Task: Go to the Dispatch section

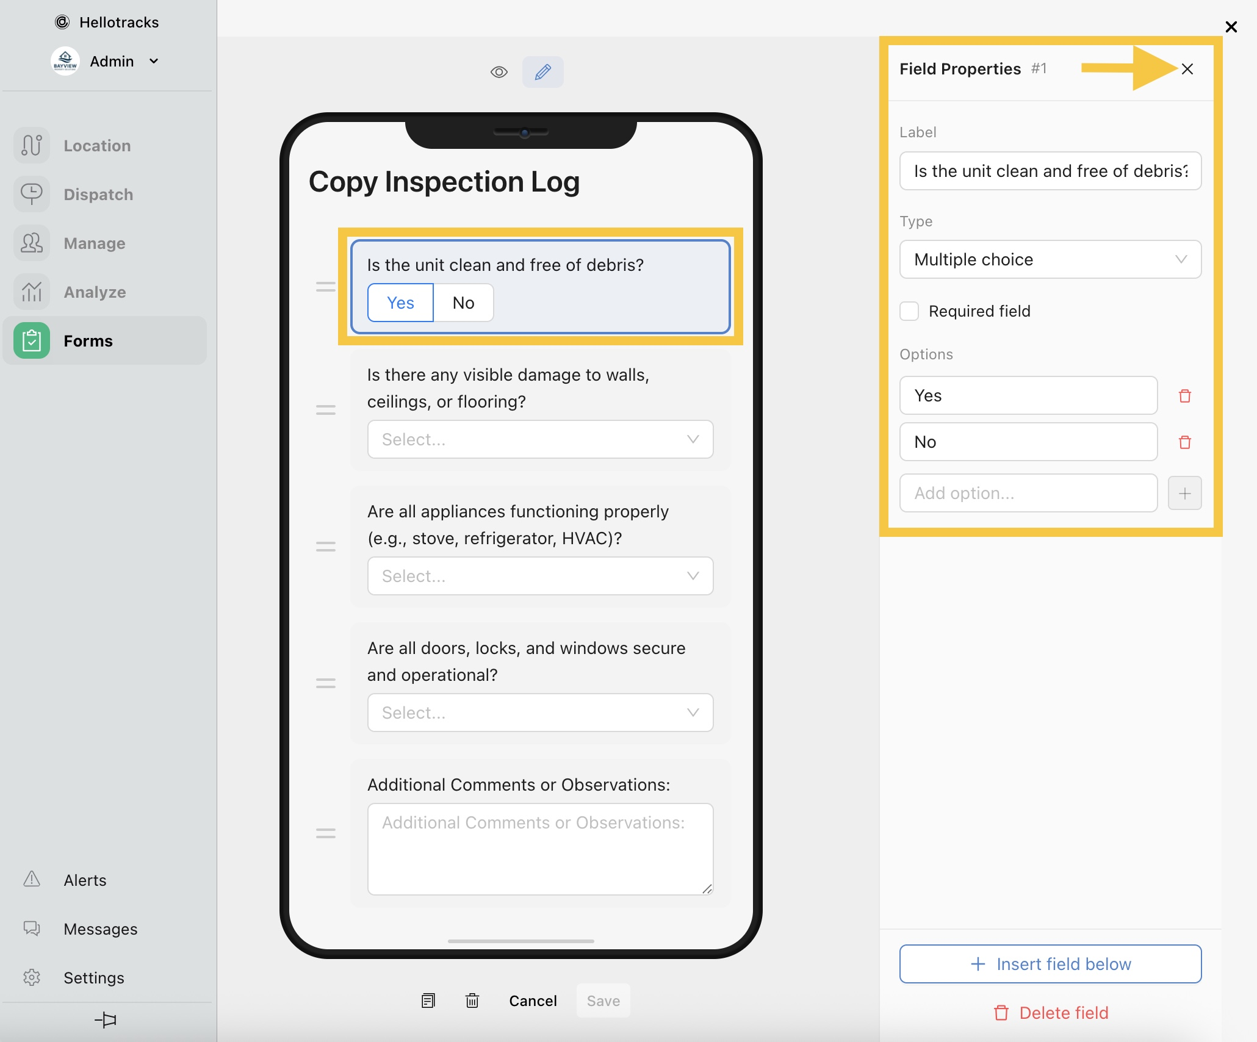Action: (x=73, y=194)
